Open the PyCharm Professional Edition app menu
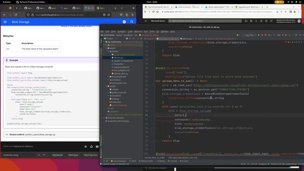Viewport: 304px width, 171px height. coord(31,2)
